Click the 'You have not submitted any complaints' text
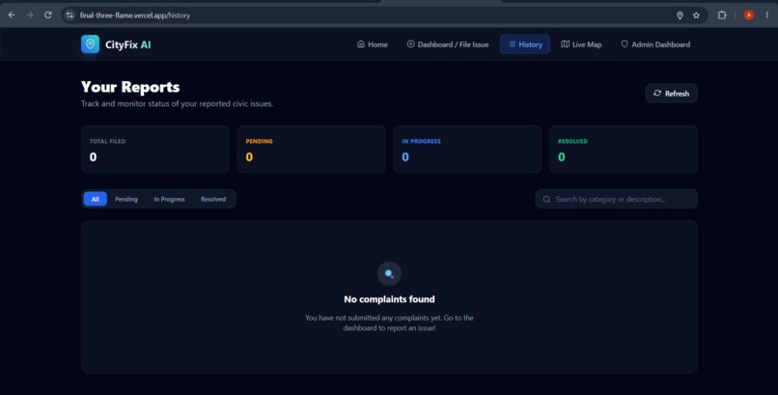This screenshot has width=778, height=395. [390, 323]
